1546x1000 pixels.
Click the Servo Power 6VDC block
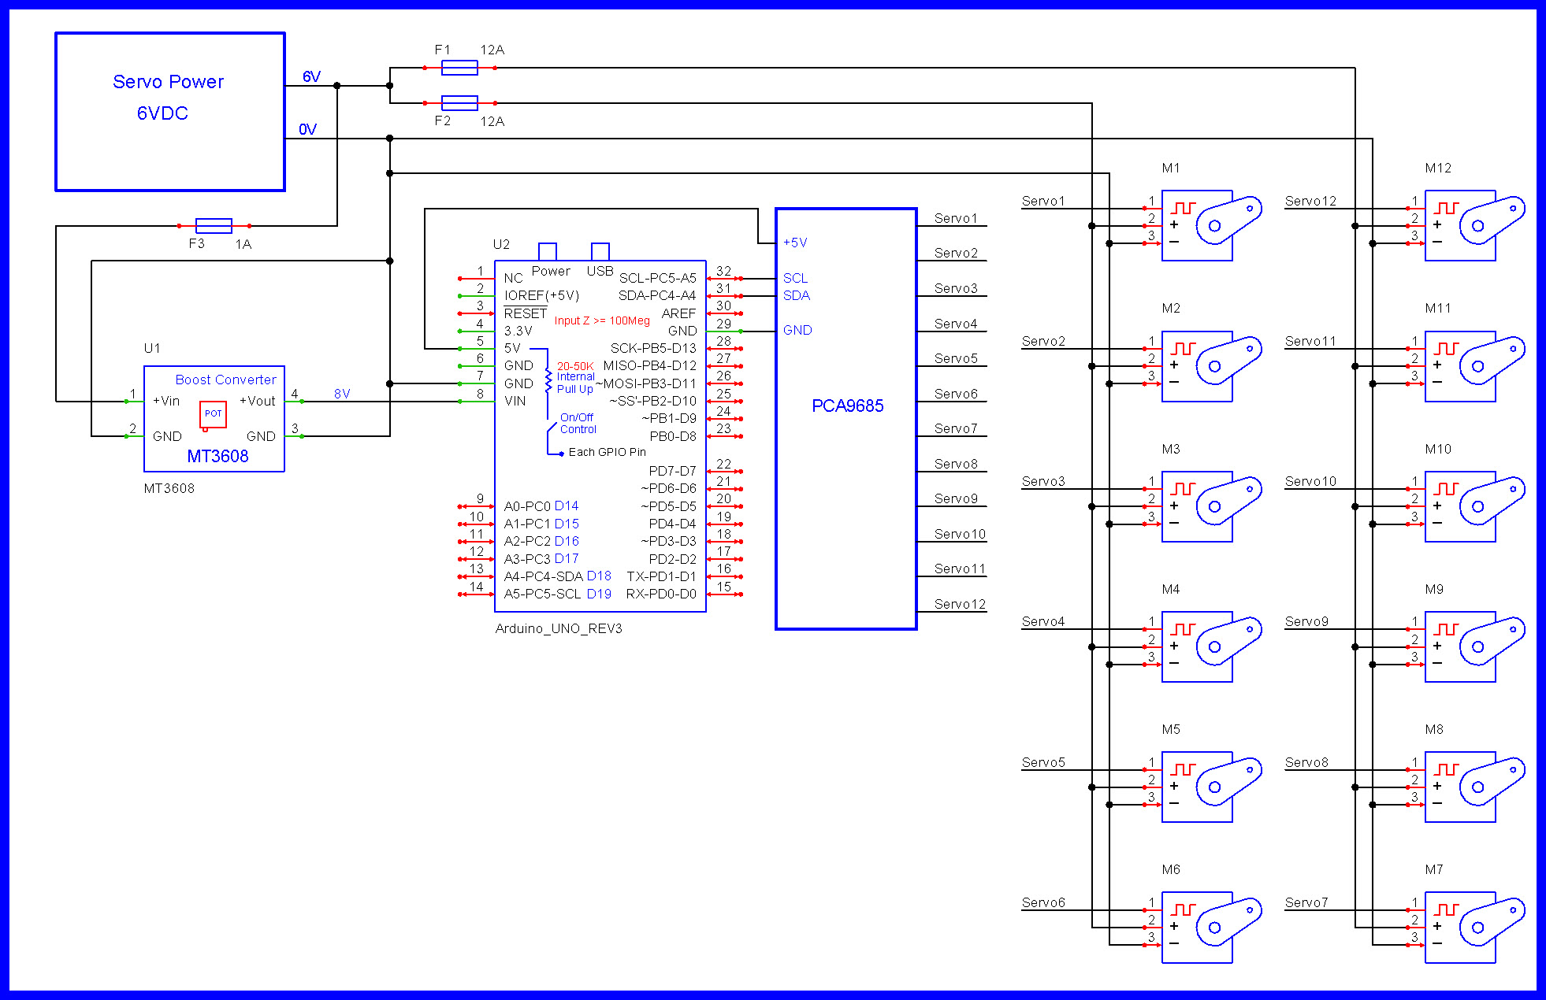(x=169, y=110)
